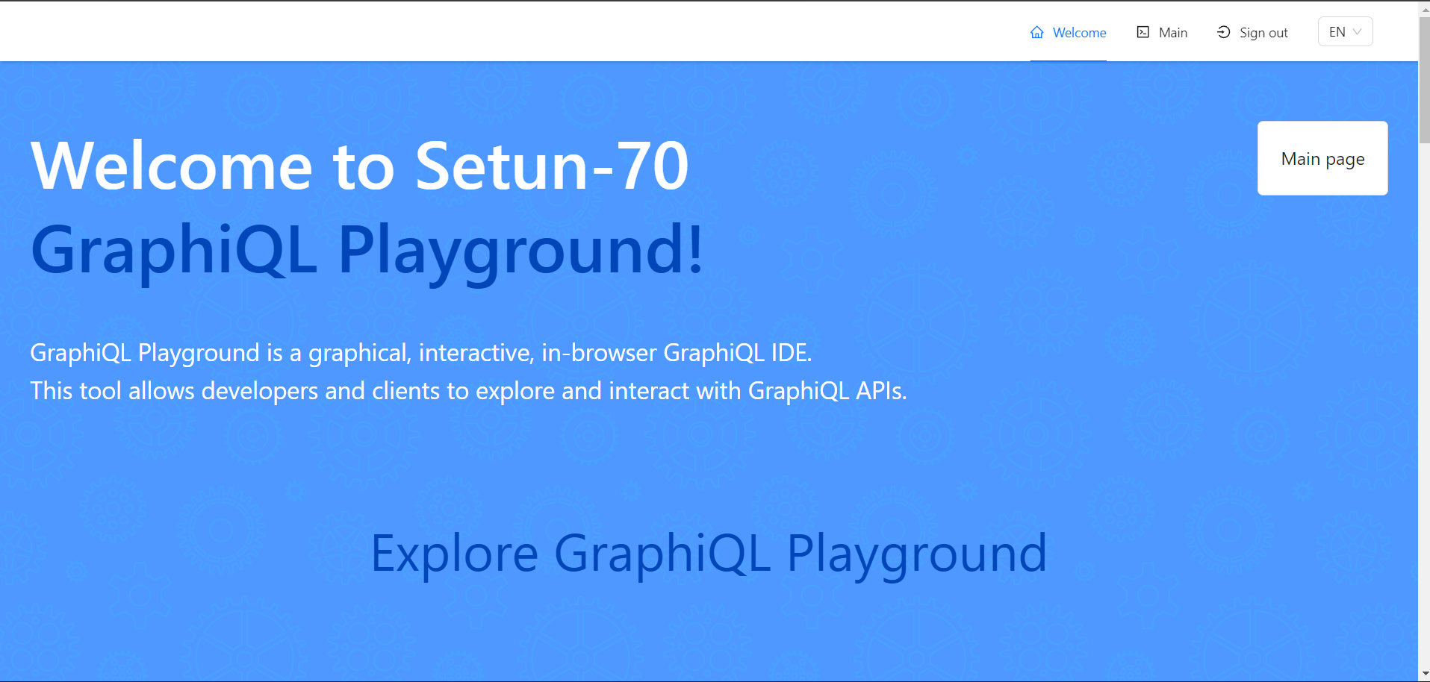Click the scrollbar down arrow
This screenshot has height=682, width=1430.
coord(1424,675)
